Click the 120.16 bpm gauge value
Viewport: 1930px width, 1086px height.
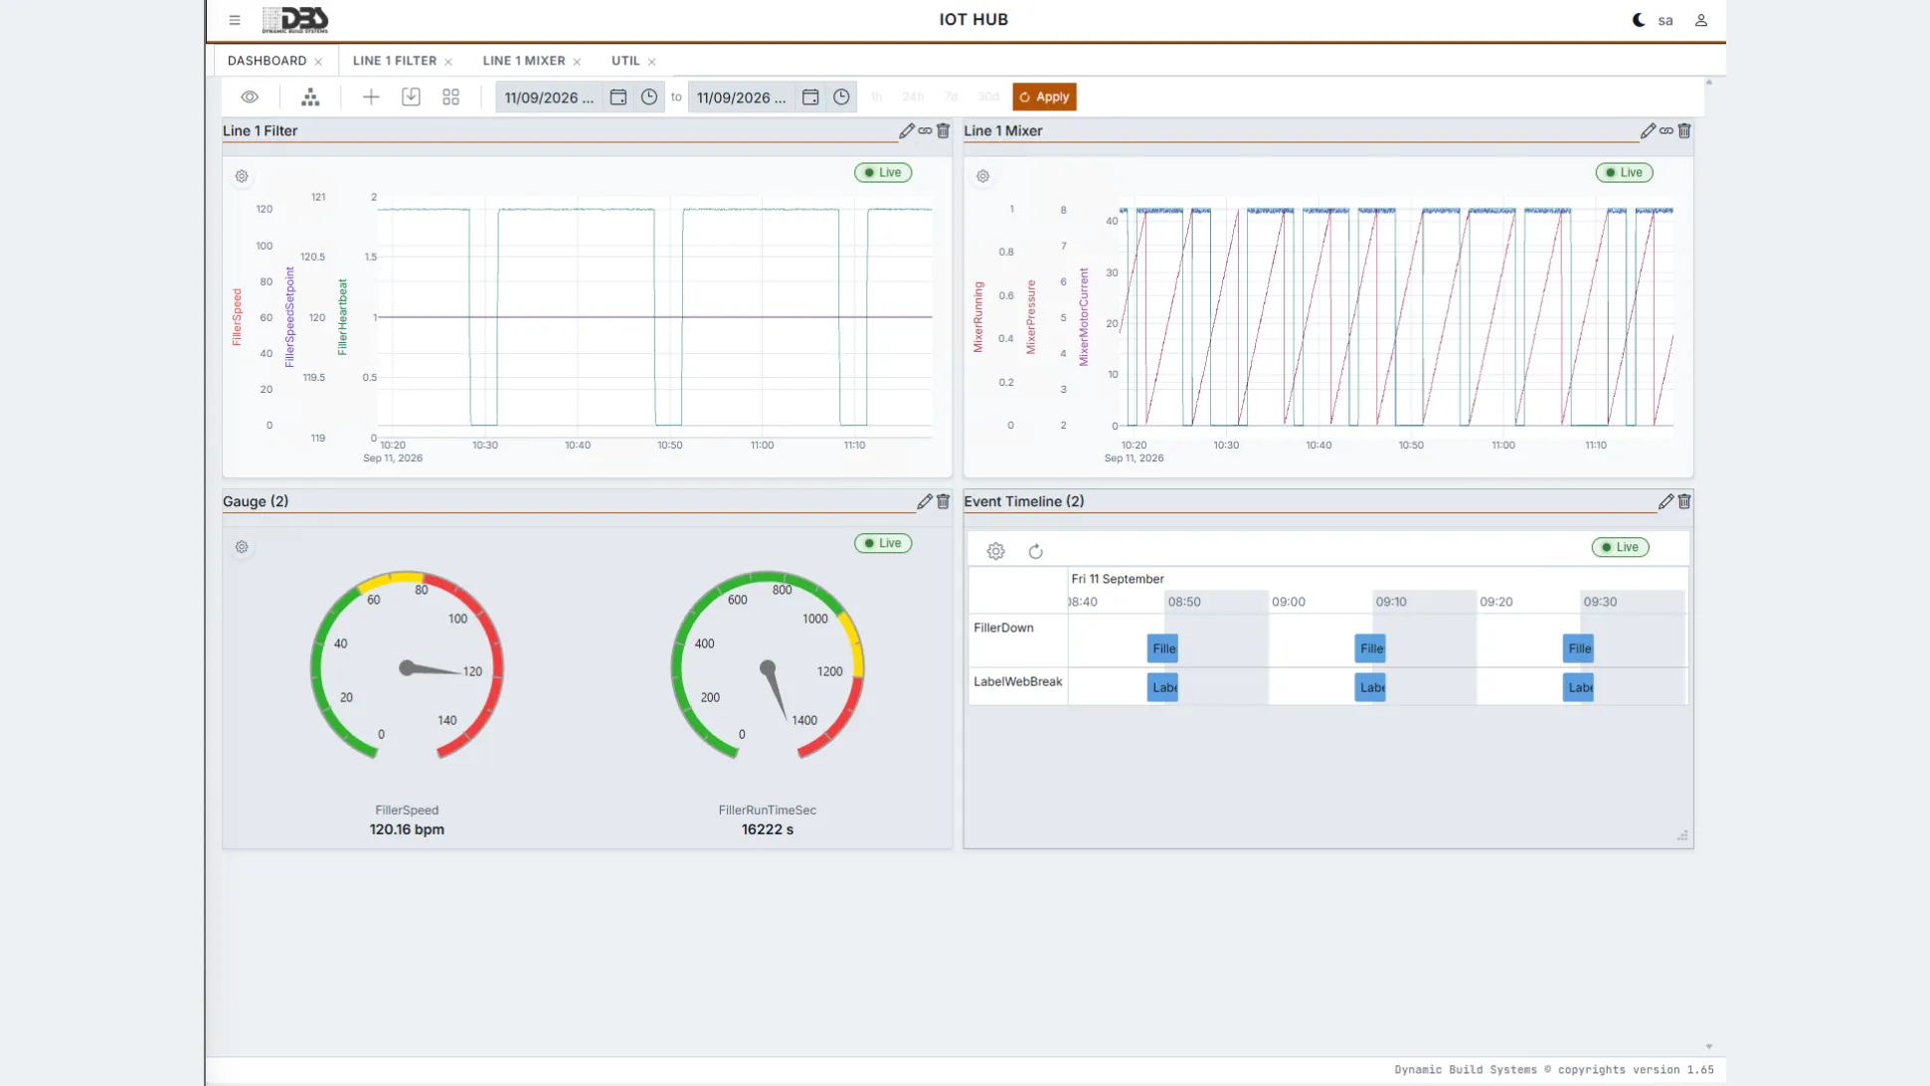407,829
